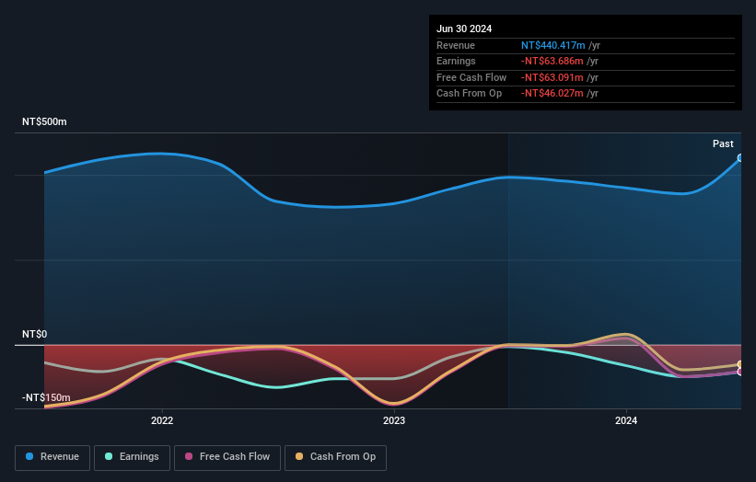
Task: Click the Earnings label in tooltip
Action: pos(456,61)
